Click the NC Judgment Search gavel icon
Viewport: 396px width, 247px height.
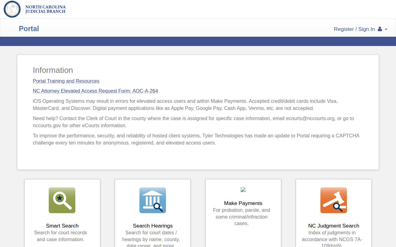click(334, 200)
